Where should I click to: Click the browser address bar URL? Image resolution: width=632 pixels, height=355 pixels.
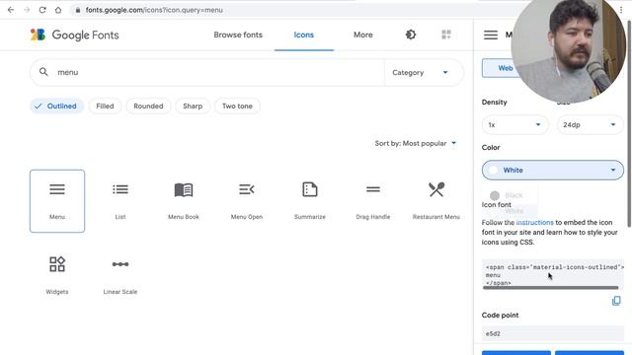tap(154, 10)
